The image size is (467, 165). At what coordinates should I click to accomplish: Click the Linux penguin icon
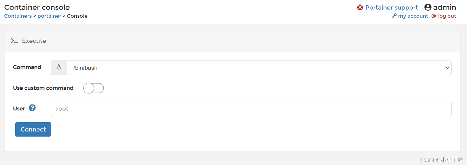click(59, 68)
